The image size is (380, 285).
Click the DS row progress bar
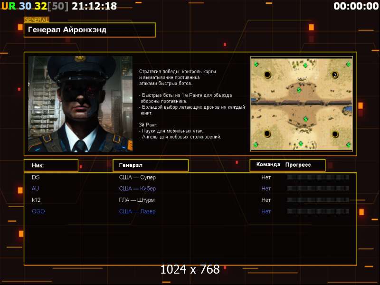(318, 177)
